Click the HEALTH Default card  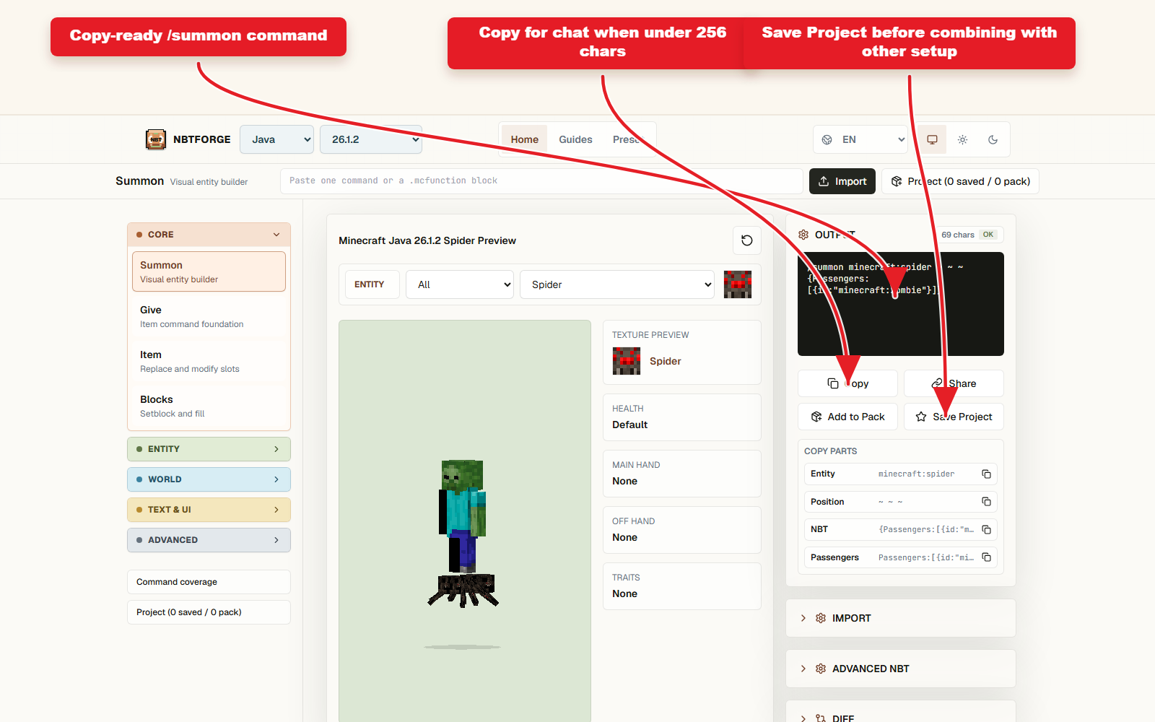point(682,417)
